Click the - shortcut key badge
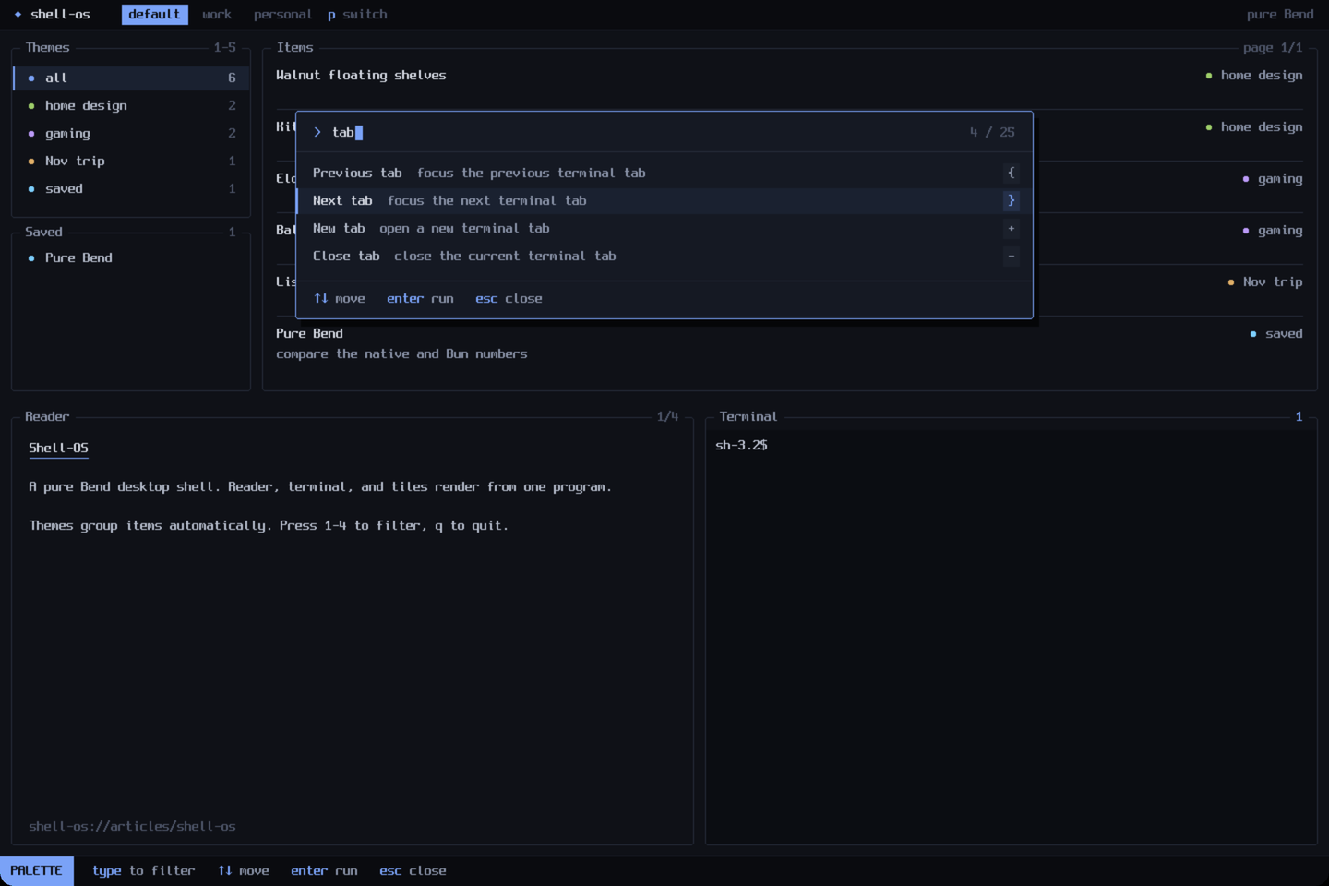Screen dimensions: 1329x886 [x=1012, y=256]
